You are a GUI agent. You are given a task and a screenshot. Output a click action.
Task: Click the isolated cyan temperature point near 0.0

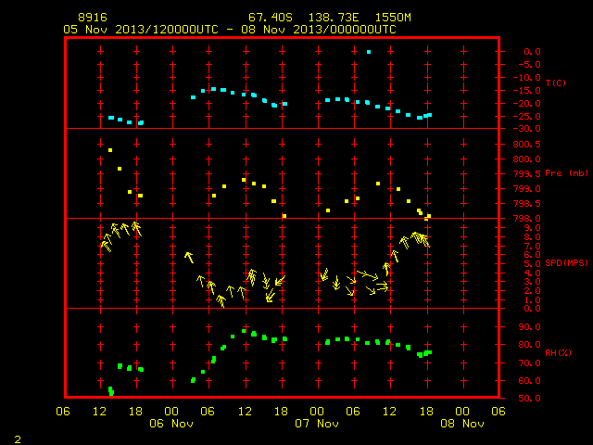(369, 52)
